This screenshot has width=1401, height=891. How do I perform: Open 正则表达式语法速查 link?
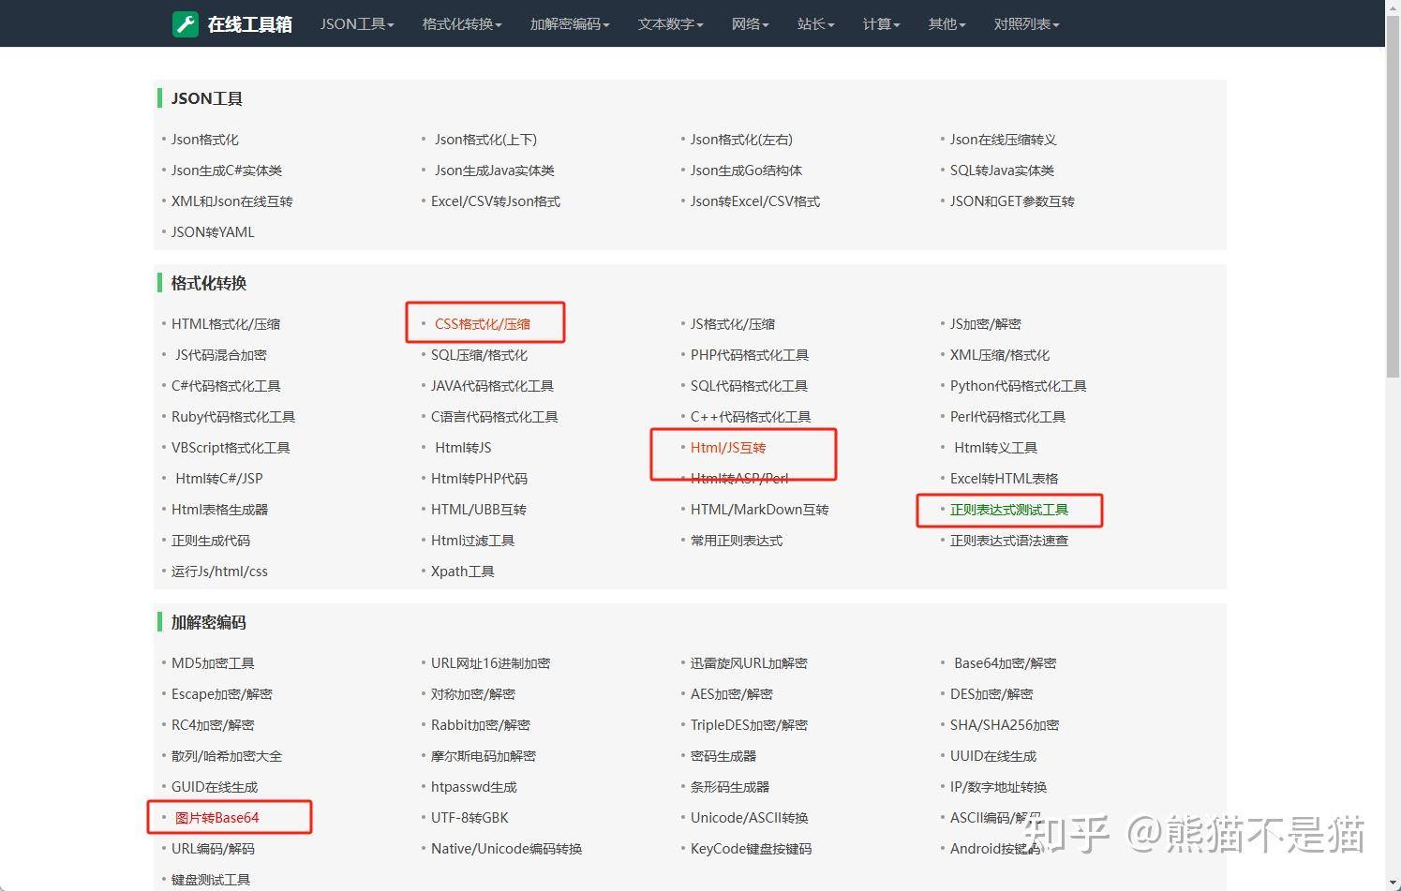(x=1009, y=541)
